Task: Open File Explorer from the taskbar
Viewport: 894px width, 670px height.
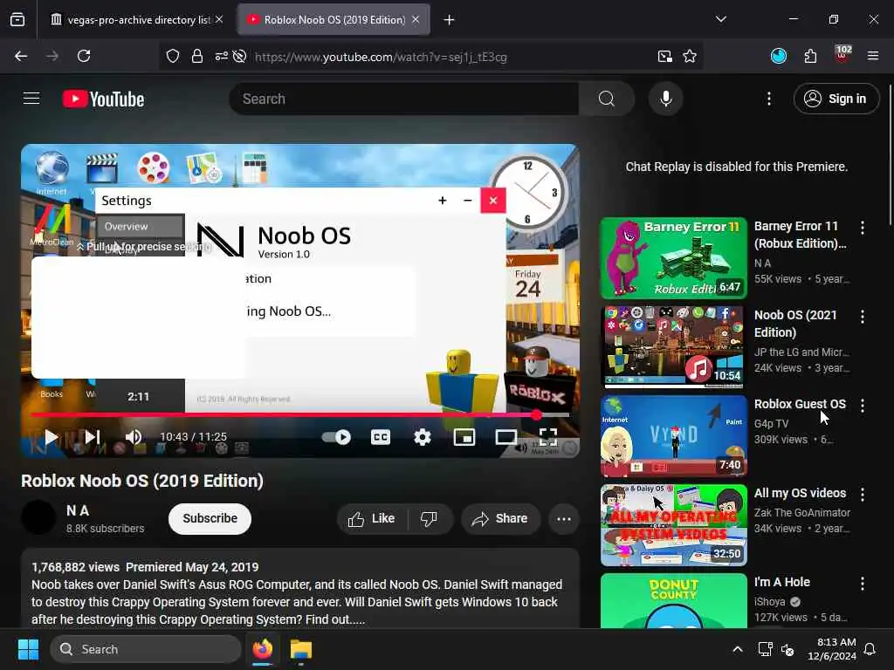Action: (301, 649)
